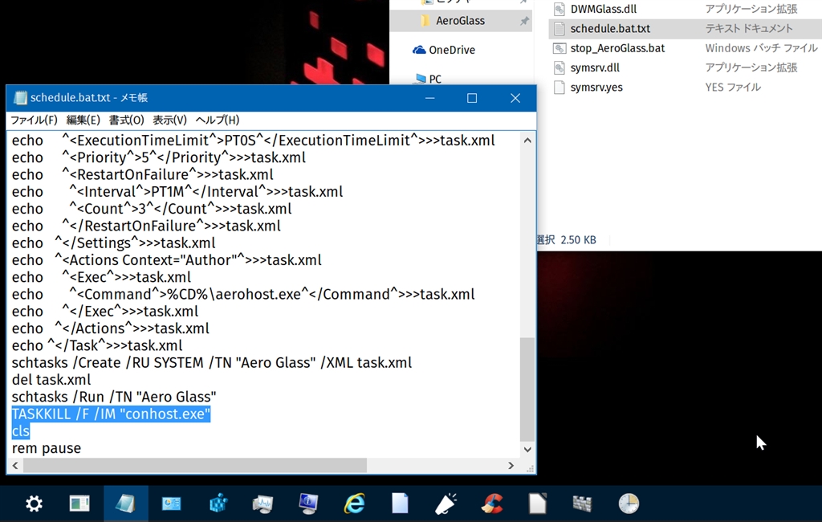Open the 書式(O) menu
Screen dimensions: 822x522
pyautogui.click(x=126, y=120)
